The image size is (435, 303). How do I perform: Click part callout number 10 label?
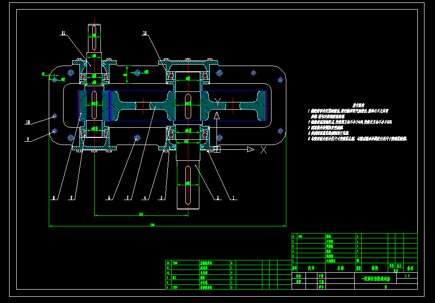tap(28, 123)
